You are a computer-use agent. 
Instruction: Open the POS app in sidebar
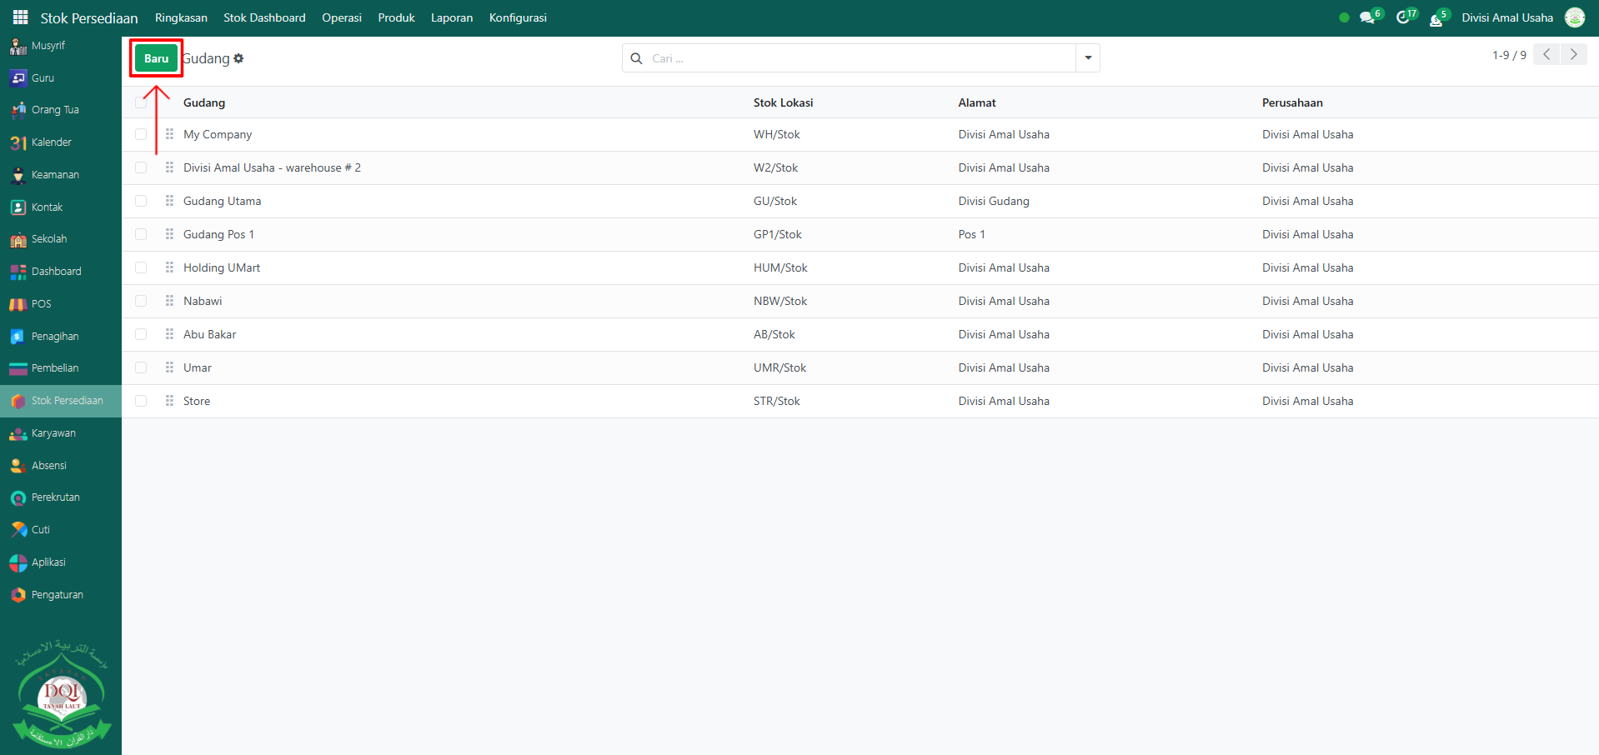(x=41, y=304)
